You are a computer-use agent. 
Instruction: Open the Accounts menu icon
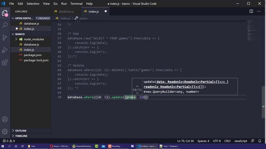point(5,119)
